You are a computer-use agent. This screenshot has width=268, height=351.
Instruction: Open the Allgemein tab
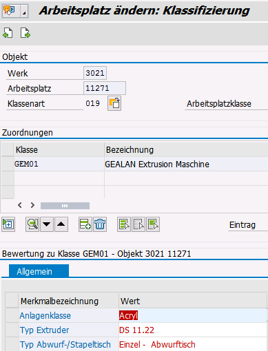(39, 271)
